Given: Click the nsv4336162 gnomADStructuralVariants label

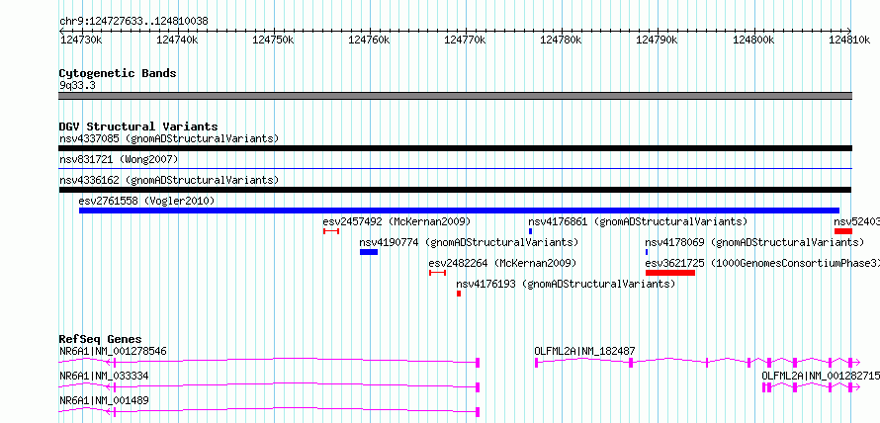Looking at the screenshot, I should [169, 181].
